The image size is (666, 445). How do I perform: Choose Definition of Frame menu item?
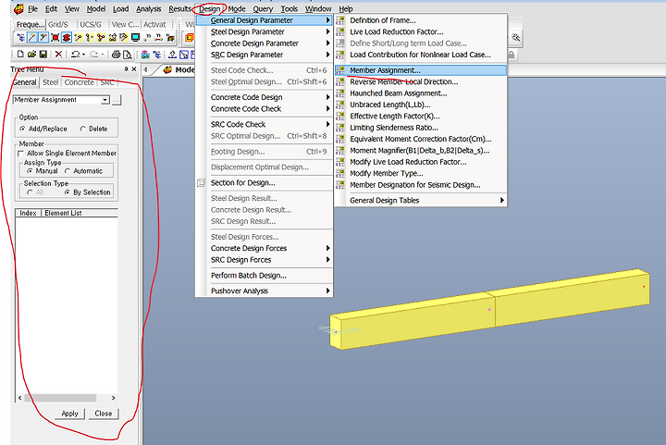(x=421, y=20)
